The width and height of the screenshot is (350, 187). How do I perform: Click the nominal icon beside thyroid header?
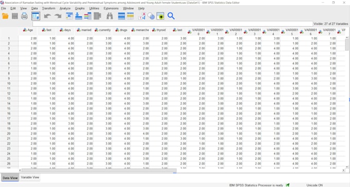(154, 30)
